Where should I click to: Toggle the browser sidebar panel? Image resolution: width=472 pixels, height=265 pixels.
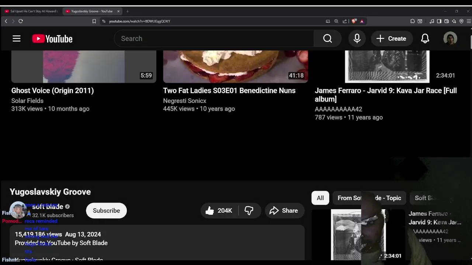[439, 21]
